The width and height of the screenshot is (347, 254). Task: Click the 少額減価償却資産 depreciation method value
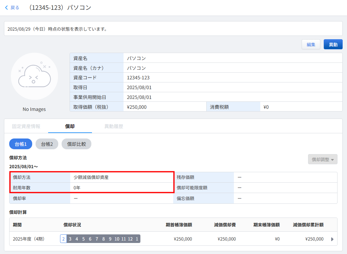pyautogui.click(x=91, y=177)
